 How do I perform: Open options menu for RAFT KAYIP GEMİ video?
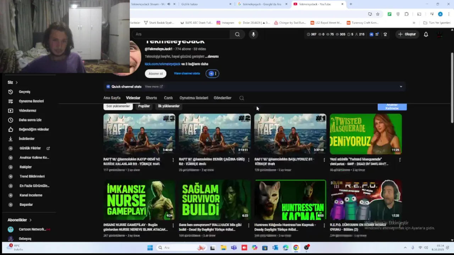pos(173,160)
